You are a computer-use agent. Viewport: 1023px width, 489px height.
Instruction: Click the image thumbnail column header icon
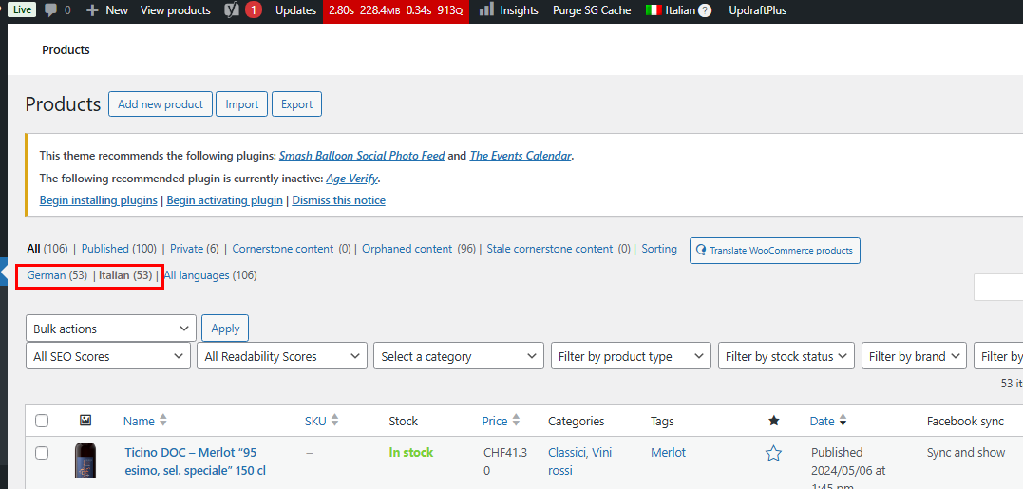[85, 421]
